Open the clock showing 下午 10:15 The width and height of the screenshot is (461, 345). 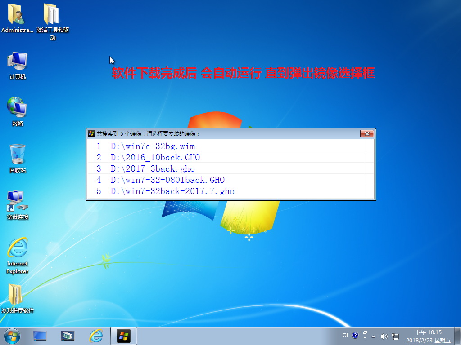[x=428, y=336]
